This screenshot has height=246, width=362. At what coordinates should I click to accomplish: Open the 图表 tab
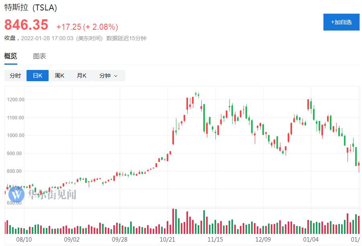(x=39, y=56)
